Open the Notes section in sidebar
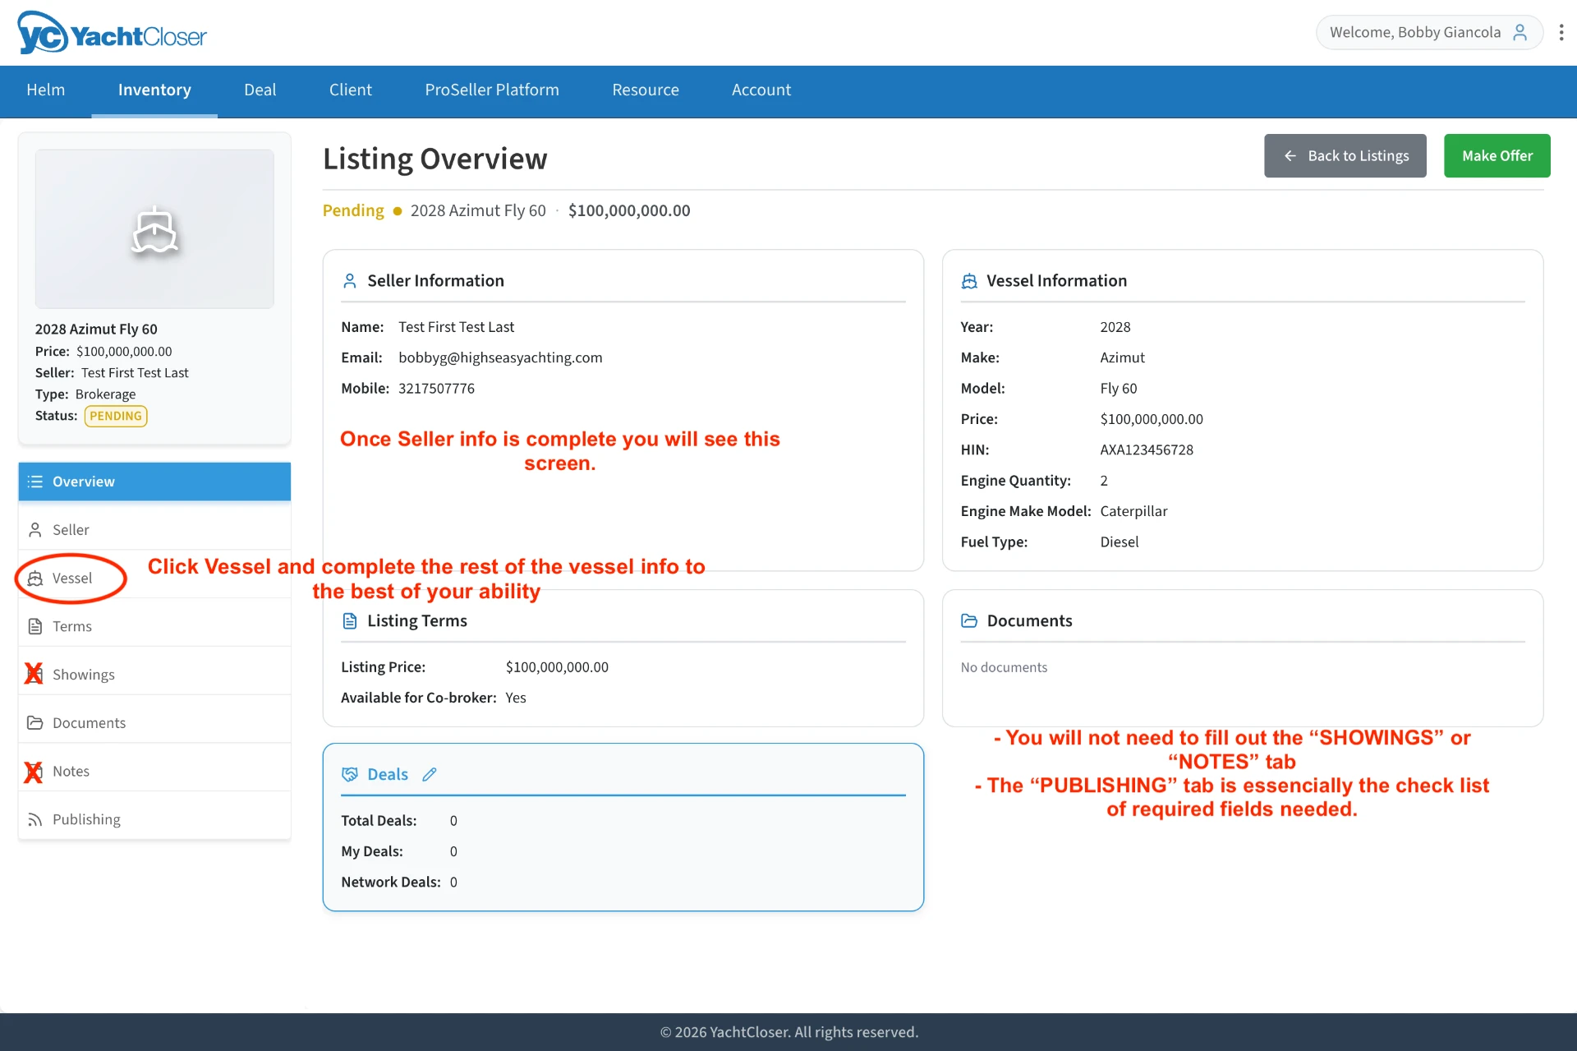Image resolution: width=1577 pixels, height=1051 pixels. (154, 772)
